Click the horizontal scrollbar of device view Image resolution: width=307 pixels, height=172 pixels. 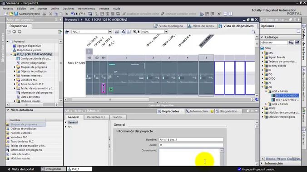(110, 100)
